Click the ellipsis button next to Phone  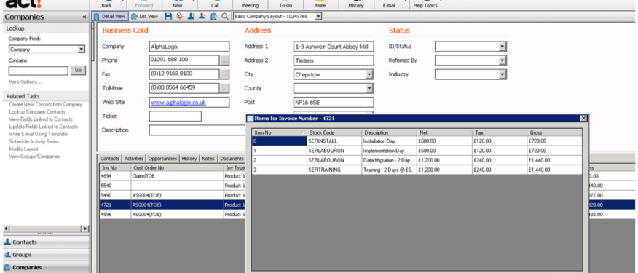tap(224, 60)
